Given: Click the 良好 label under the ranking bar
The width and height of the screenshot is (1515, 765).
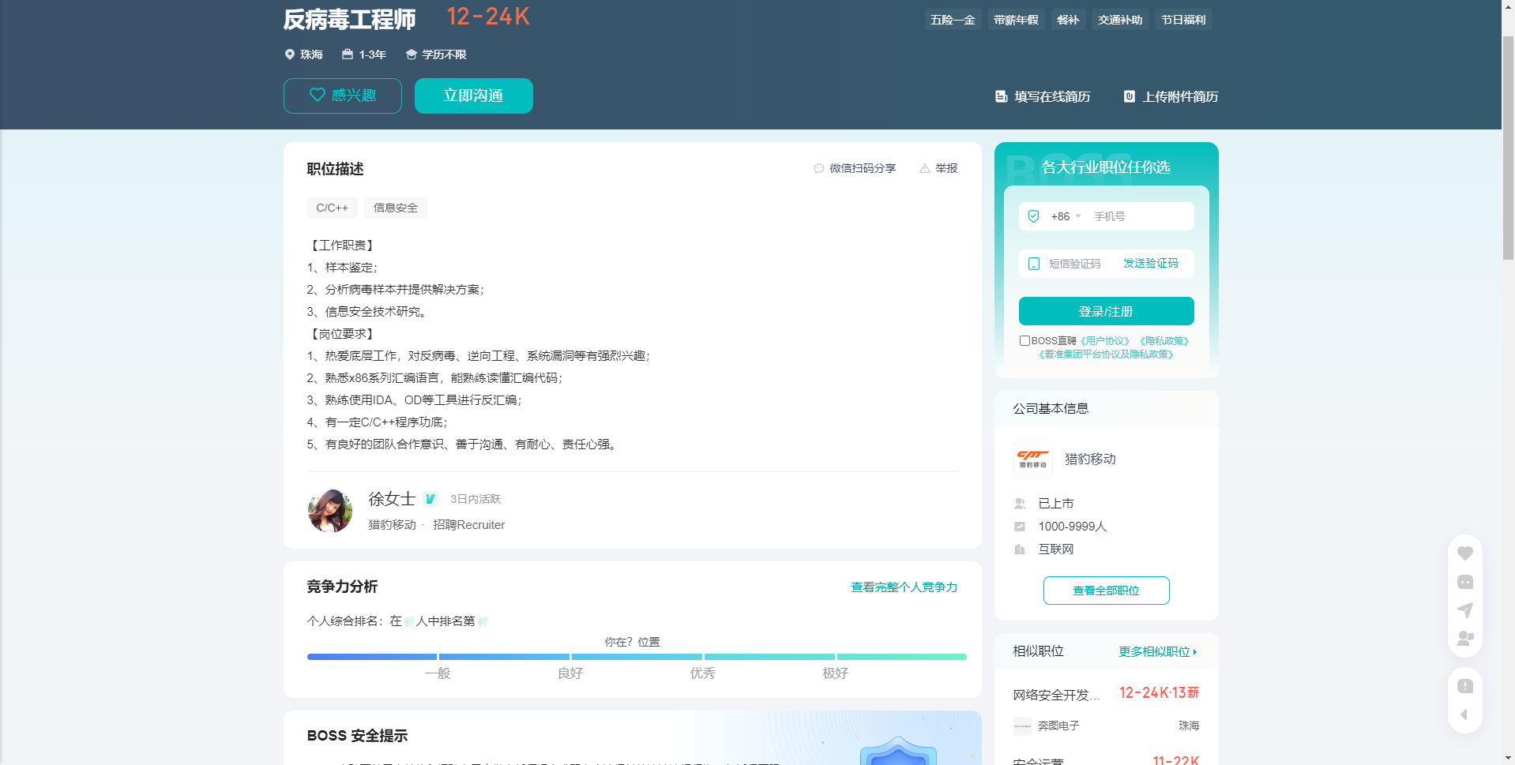Looking at the screenshot, I should coord(570,673).
